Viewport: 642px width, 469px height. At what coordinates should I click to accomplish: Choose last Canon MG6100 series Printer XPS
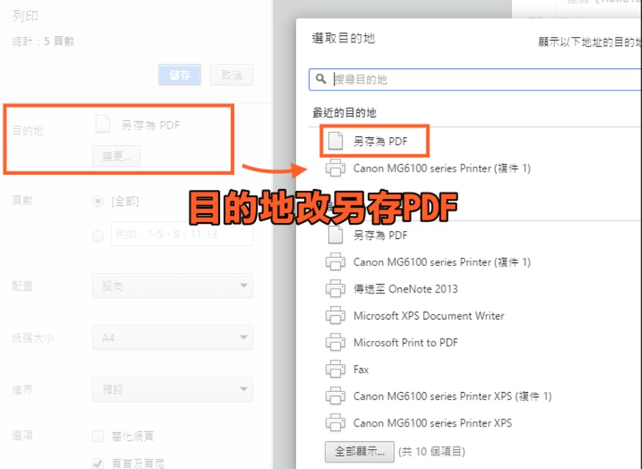(x=433, y=423)
